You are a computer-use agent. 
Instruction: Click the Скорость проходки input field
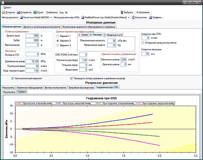pyautogui.click(x=145, y=54)
